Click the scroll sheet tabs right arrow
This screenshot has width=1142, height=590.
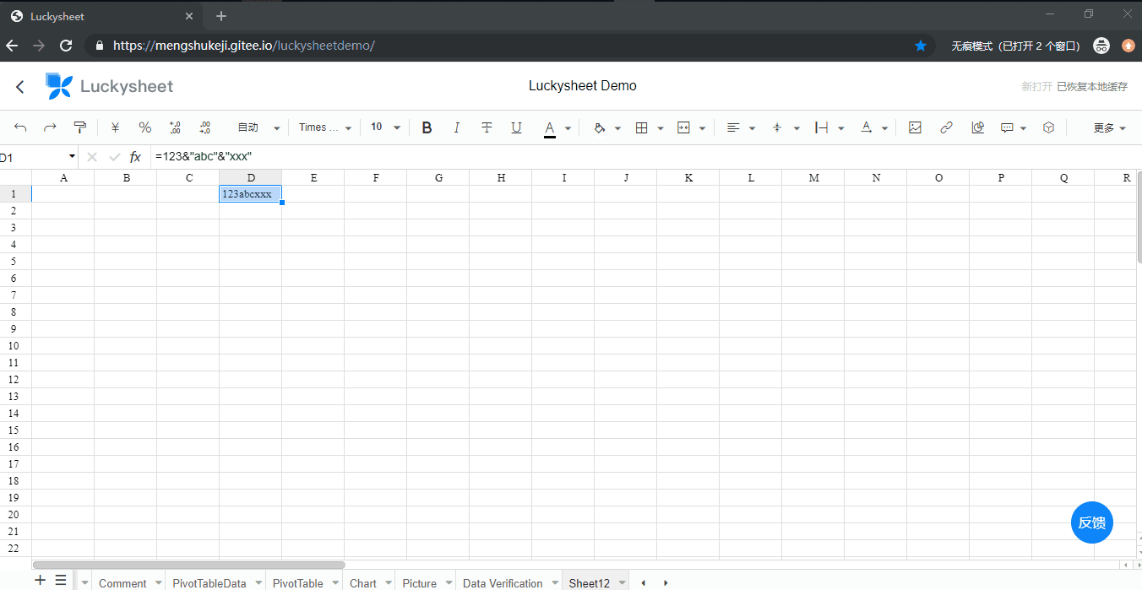tap(666, 583)
